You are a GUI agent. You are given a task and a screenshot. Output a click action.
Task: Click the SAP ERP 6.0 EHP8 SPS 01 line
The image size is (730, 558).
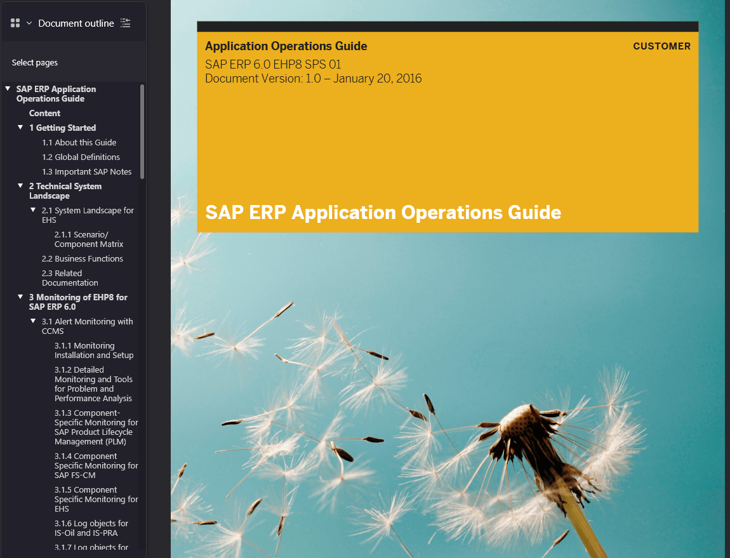(x=274, y=64)
